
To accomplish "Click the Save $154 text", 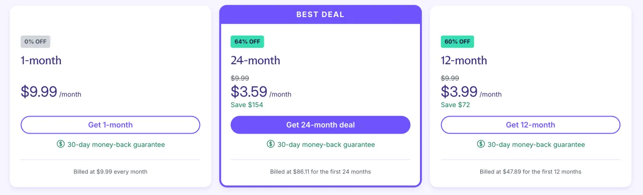I will point(247,105).
